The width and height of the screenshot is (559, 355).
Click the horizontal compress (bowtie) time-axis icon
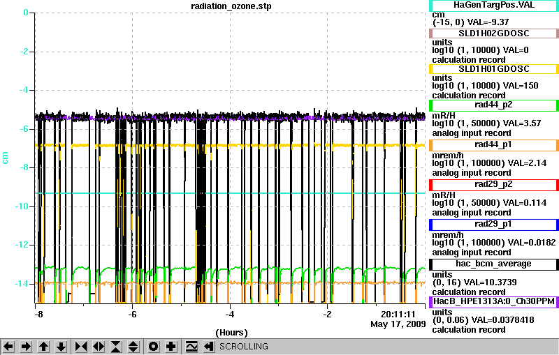pos(81,346)
